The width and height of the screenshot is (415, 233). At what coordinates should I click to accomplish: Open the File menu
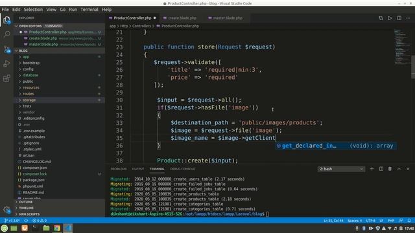pos(5,10)
